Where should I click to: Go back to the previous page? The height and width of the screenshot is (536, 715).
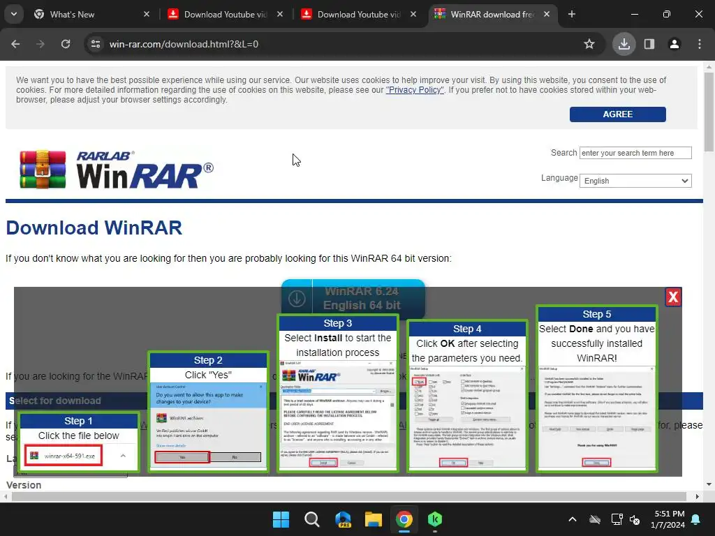[x=15, y=44]
